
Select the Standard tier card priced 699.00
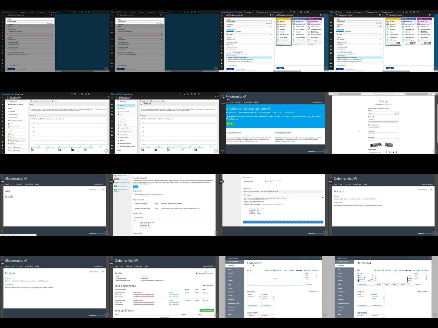(408, 31)
